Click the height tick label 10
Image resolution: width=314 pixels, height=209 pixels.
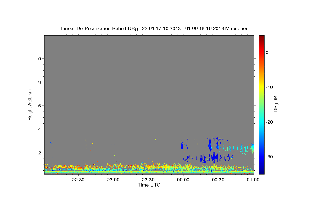point(38,59)
